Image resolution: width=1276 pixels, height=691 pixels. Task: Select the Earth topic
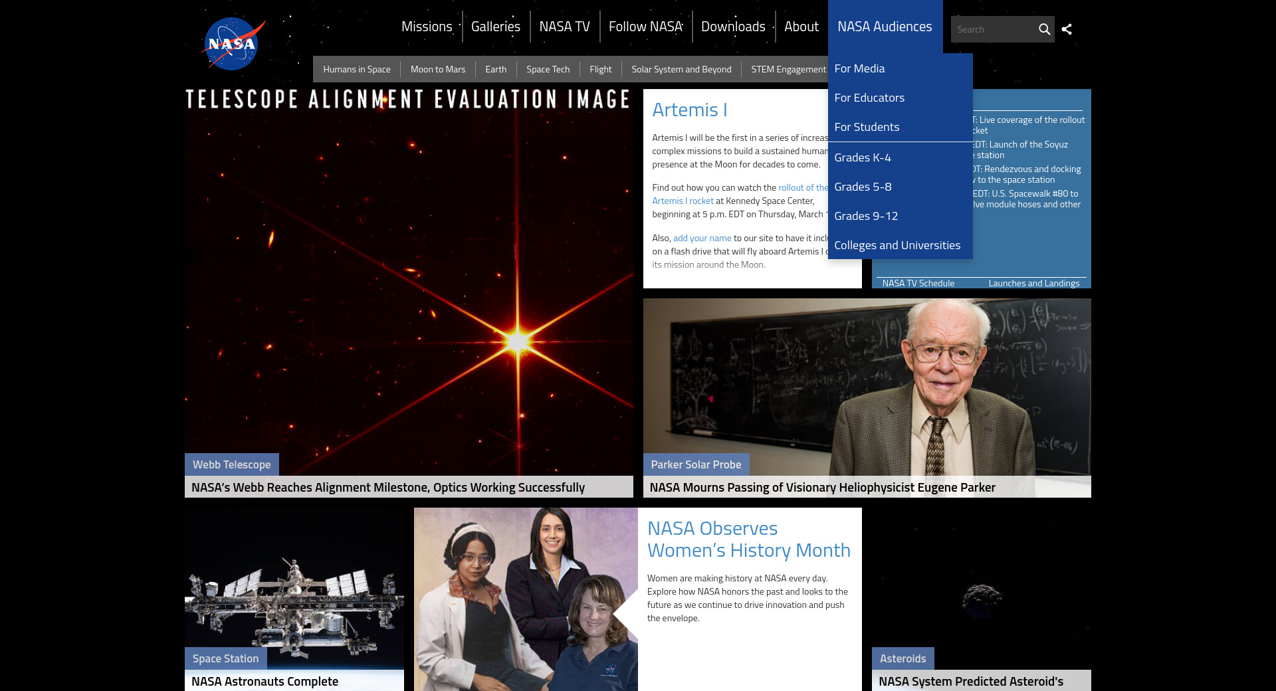[496, 69]
